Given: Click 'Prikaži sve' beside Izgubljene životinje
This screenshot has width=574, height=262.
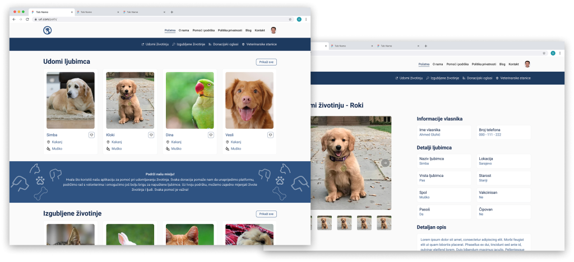Looking at the screenshot, I should point(266,214).
